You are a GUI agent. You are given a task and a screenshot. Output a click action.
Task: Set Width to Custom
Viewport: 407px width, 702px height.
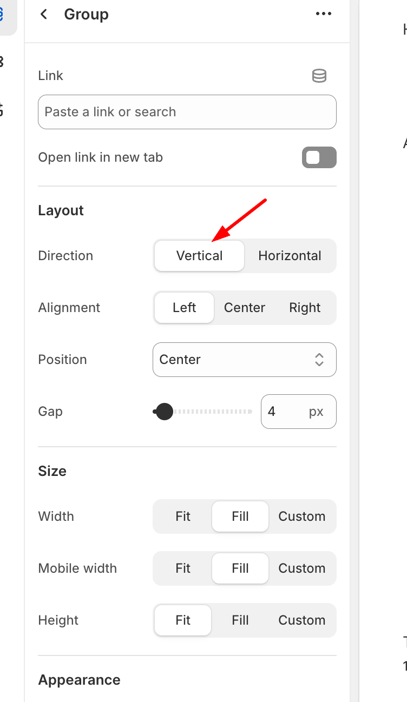coord(301,516)
